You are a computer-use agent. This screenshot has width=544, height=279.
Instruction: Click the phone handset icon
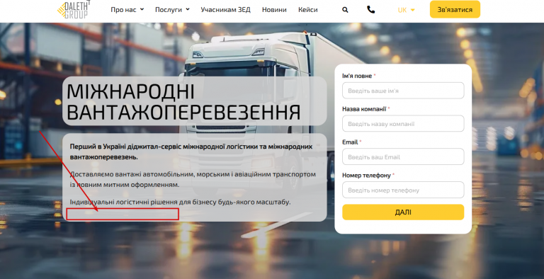[371, 10]
